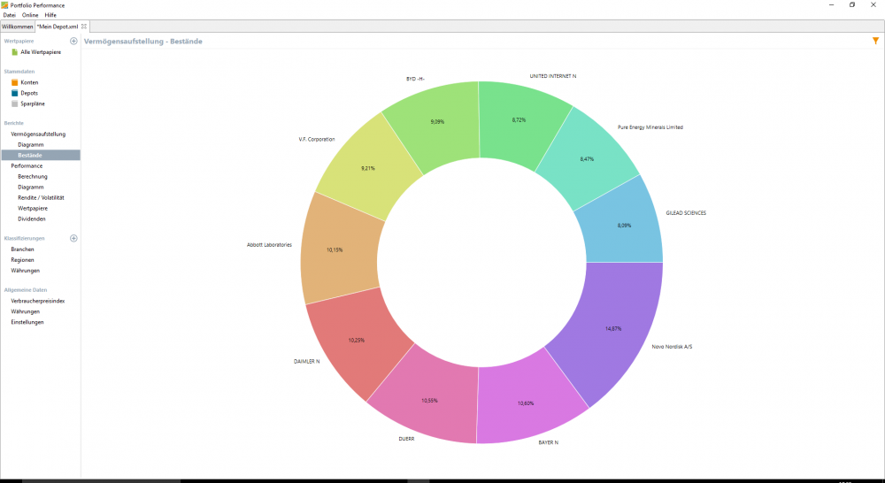This screenshot has width=885, height=483.
Task: Open Sparpläne in the sidebar
Action: click(x=33, y=103)
